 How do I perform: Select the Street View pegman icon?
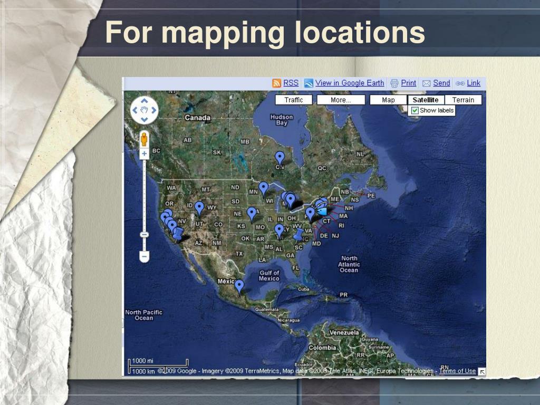pyautogui.click(x=144, y=139)
